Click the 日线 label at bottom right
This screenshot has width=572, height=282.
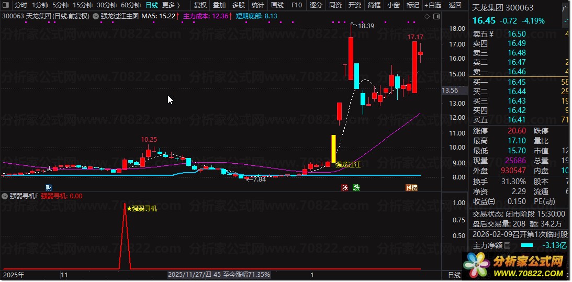[x=454, y=275]
